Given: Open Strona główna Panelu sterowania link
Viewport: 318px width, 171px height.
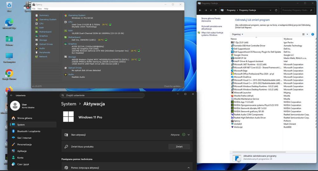Looking at the screenshot, I should pos(211,20).
